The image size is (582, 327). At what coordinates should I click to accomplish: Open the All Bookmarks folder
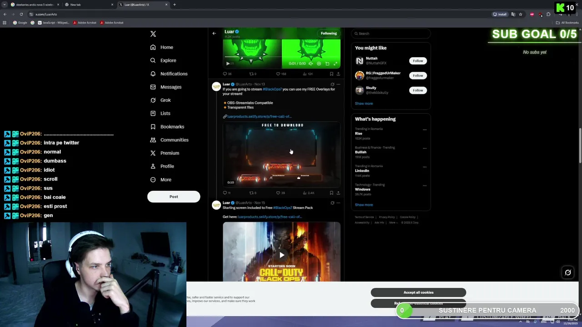pos(567,23)
